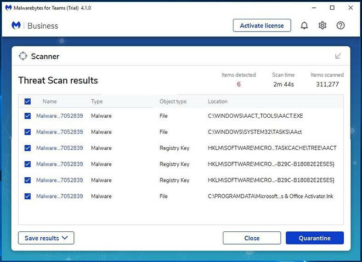This screenshot has width=362, height=262.
Task: Uncheck the Office Activator.lnk row checkbox
Action: point(28,196)
